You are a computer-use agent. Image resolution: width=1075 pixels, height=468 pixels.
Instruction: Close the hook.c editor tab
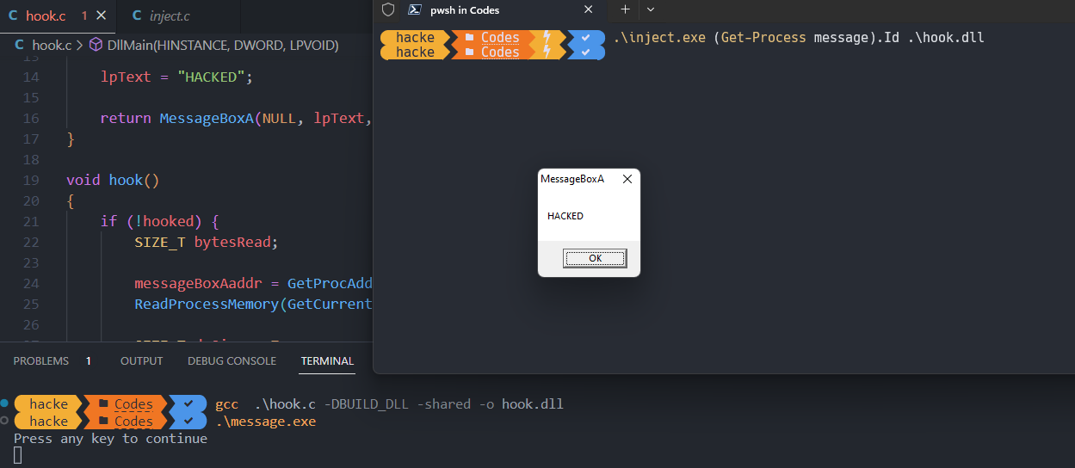pyautogui.click(x=102, y=15)
